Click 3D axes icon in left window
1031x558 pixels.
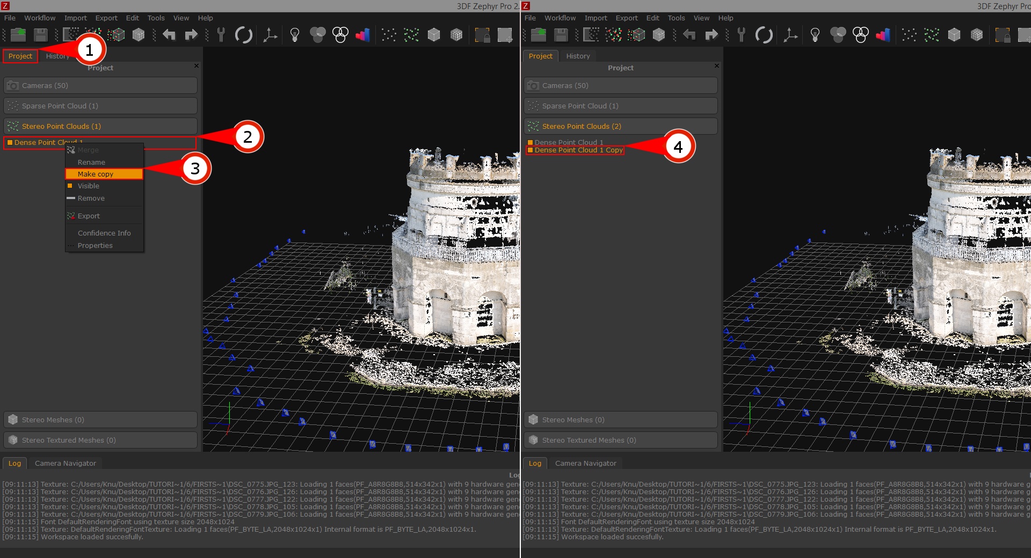(270, 35)
